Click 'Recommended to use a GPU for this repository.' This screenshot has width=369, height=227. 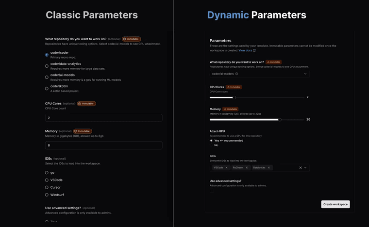point(236,136)
